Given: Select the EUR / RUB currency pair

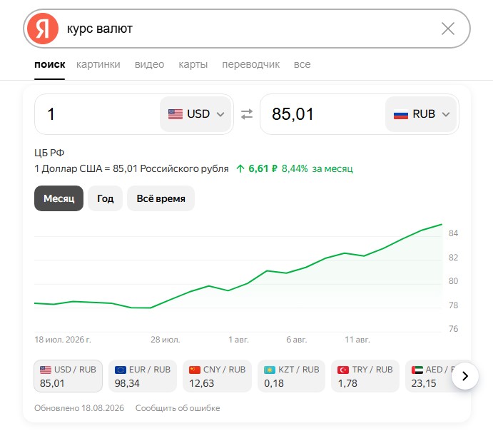Looking at the screenshot, I should pos(143,376).
